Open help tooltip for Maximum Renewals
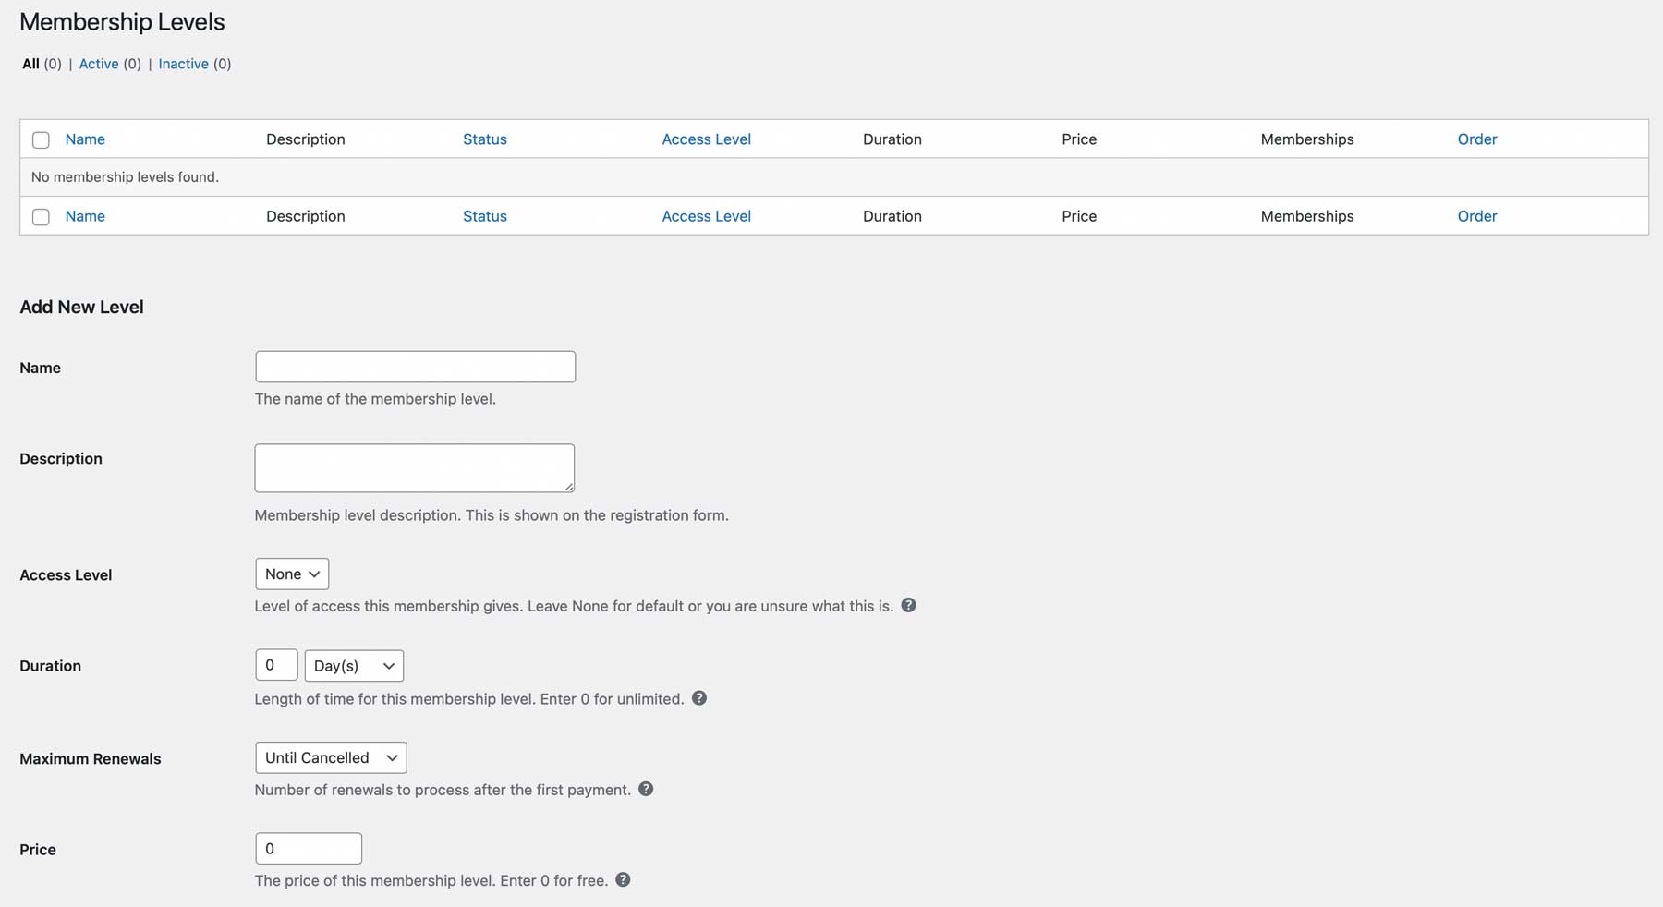 [x=646, y=790]
